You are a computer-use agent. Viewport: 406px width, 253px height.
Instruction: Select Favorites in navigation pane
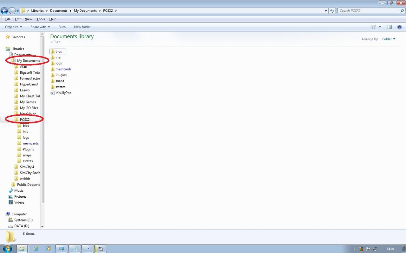tap(18, 37)
